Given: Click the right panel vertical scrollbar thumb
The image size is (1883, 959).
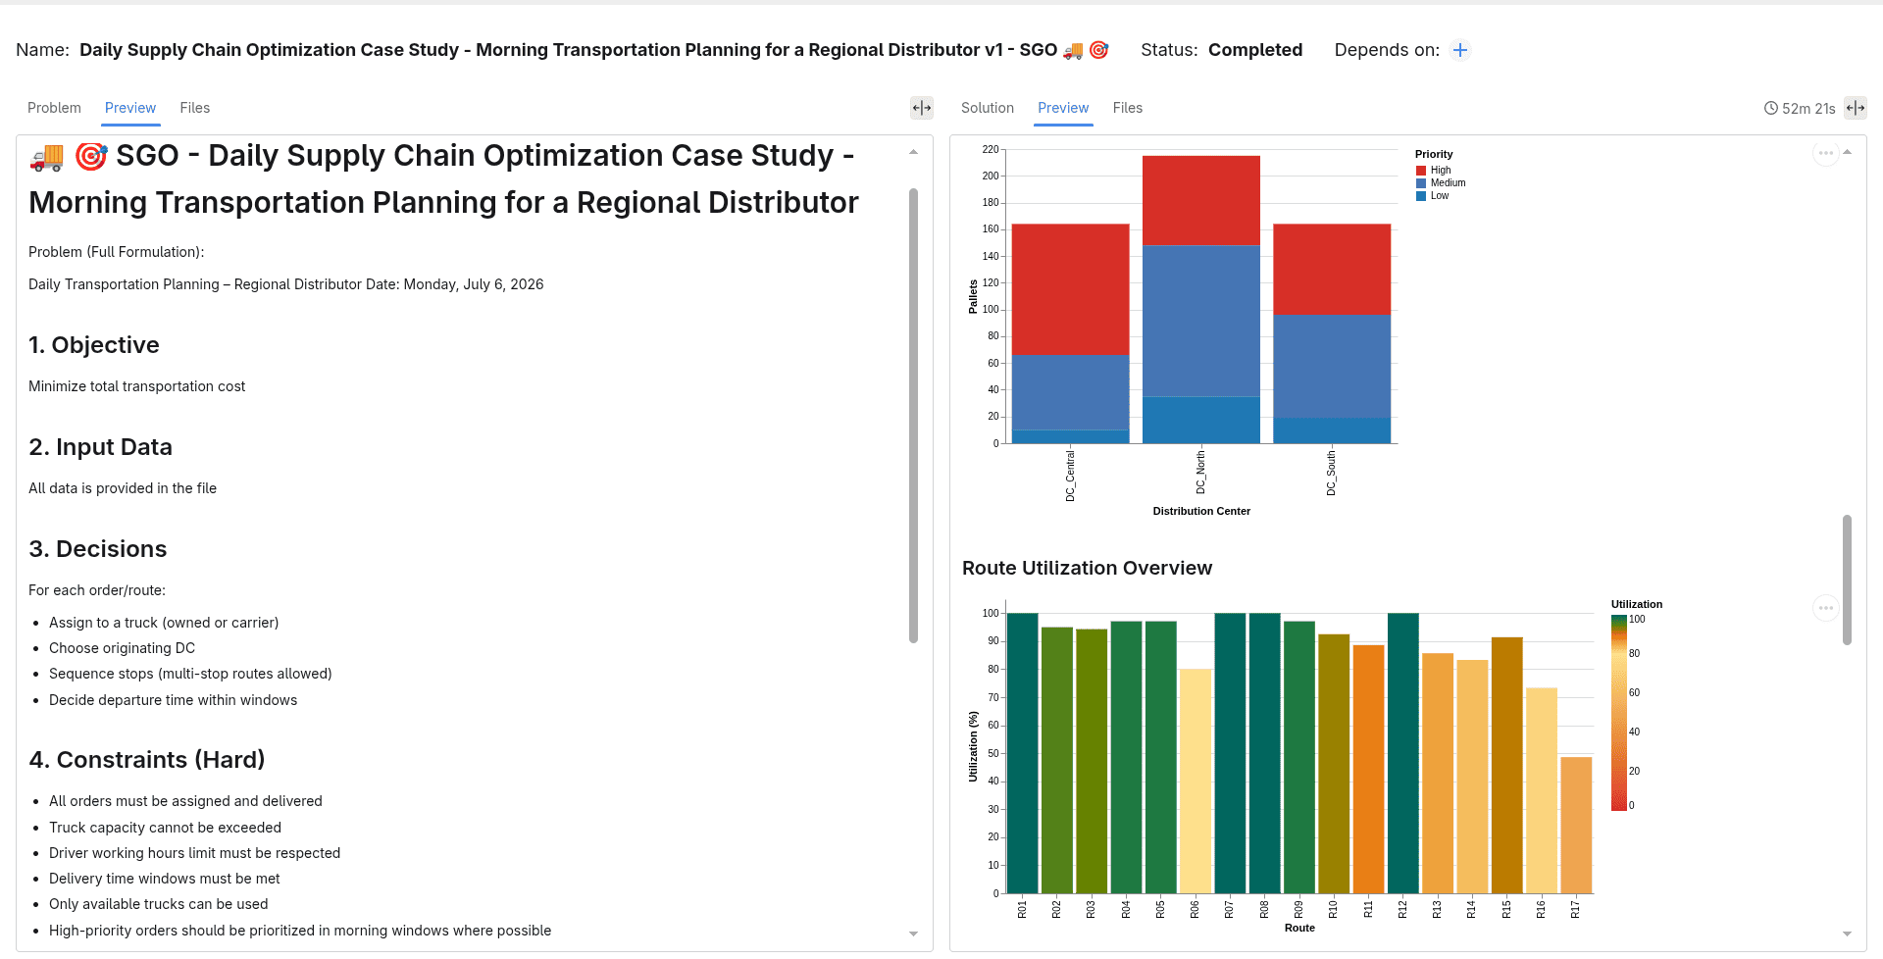Looking at the screenshot, I should [x=1847, y=580].
